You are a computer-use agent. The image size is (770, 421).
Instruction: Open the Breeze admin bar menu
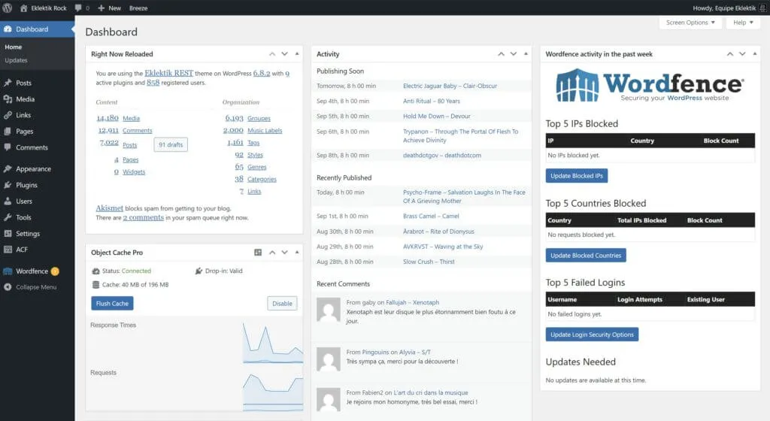[138, 8]
